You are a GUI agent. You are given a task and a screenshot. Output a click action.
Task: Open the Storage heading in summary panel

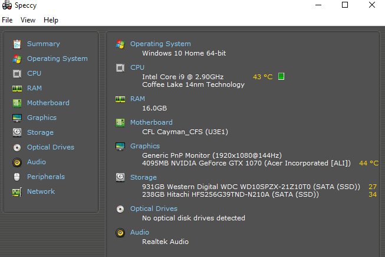click(143, 177)
